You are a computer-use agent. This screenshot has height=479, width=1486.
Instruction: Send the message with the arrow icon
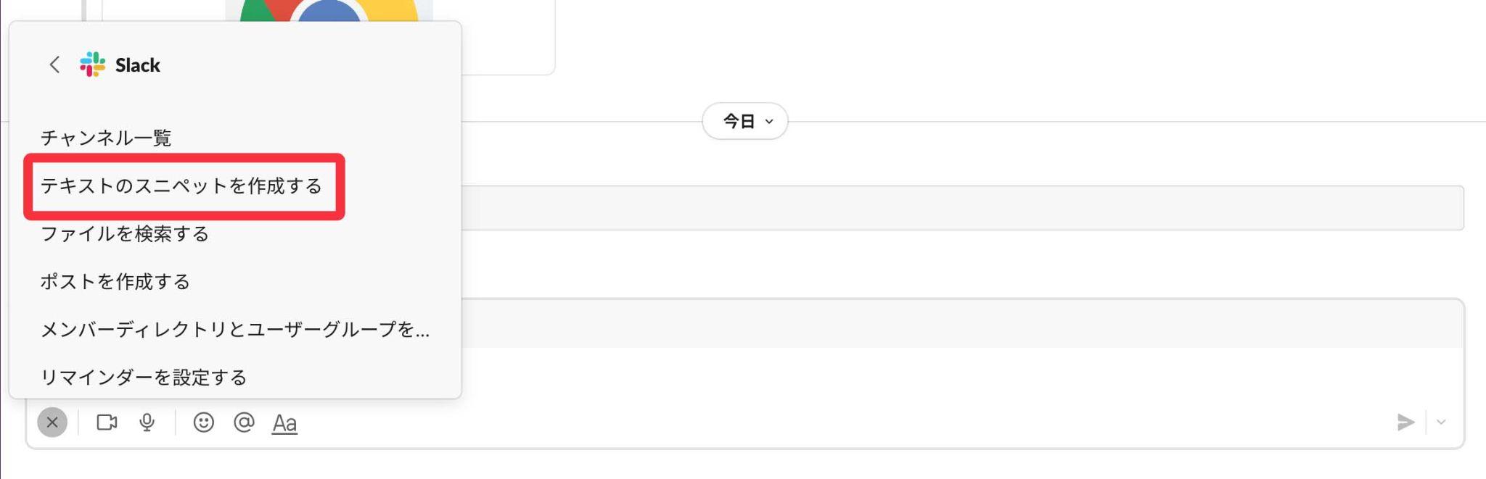1405,422
